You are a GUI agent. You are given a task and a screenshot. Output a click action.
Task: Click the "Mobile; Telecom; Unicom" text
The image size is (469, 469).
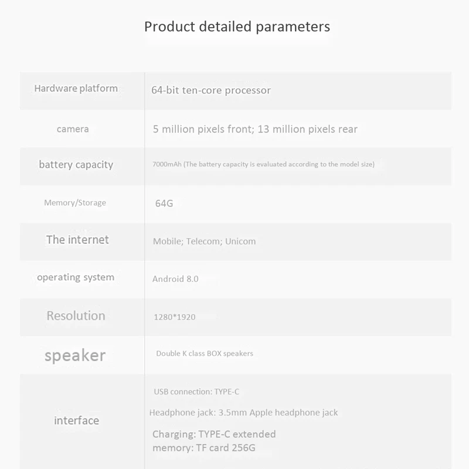(x=204, y=241)
